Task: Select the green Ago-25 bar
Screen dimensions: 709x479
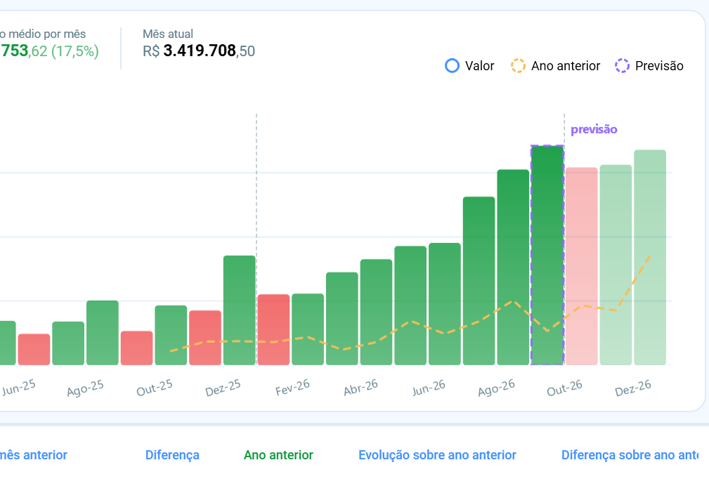Action: click(103, 333)
